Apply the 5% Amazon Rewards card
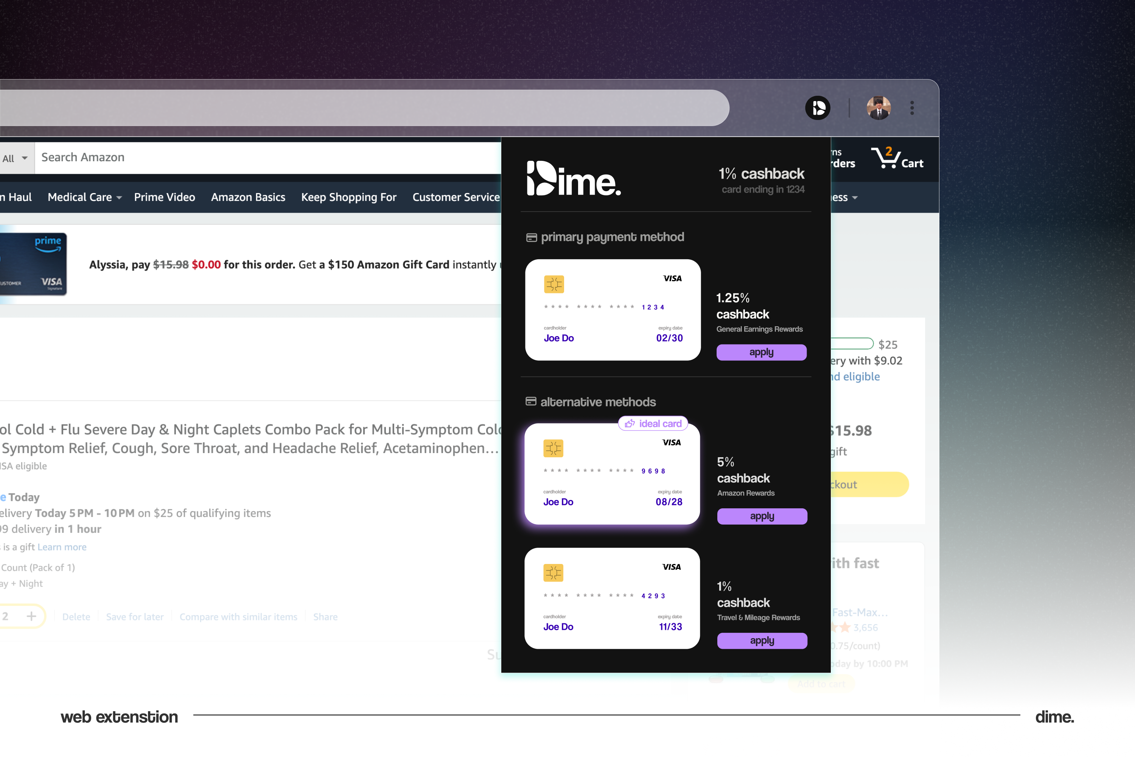This screenshot has width=1135, height=757. [762, 516]
